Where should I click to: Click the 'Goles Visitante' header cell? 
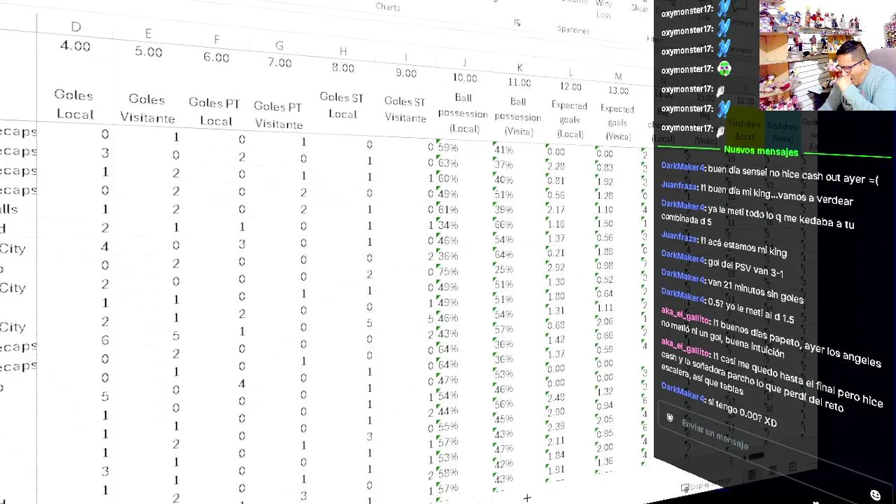147,108
